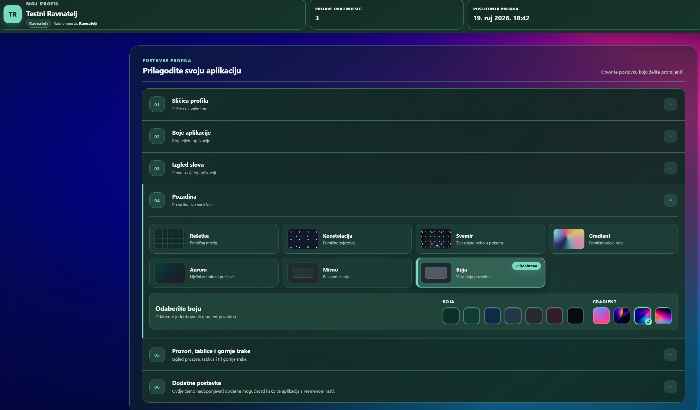Click the Svemir starfield preview thumbnail

(x=436, y=239)
